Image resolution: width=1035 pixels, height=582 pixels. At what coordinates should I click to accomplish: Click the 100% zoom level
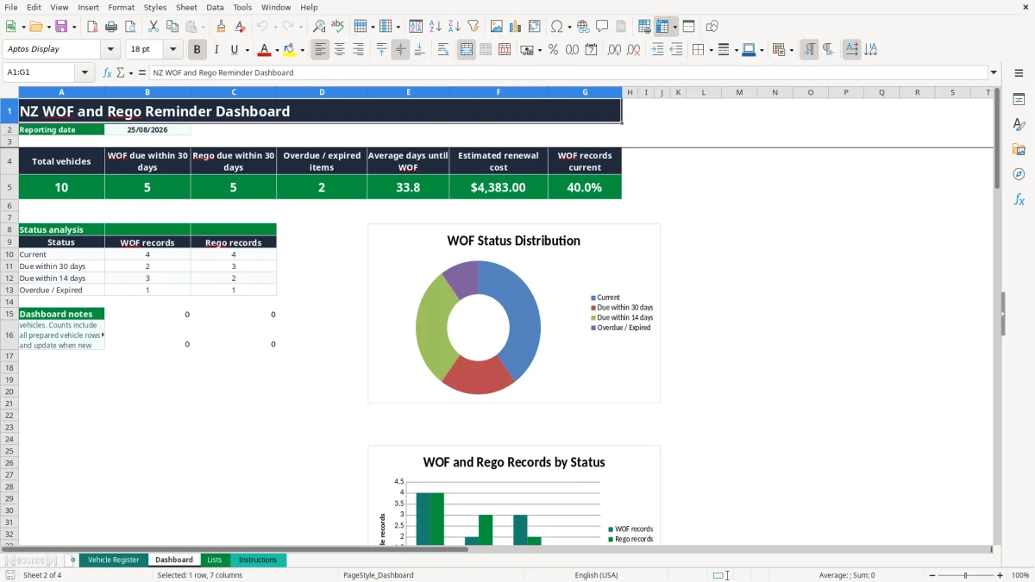1020,575
